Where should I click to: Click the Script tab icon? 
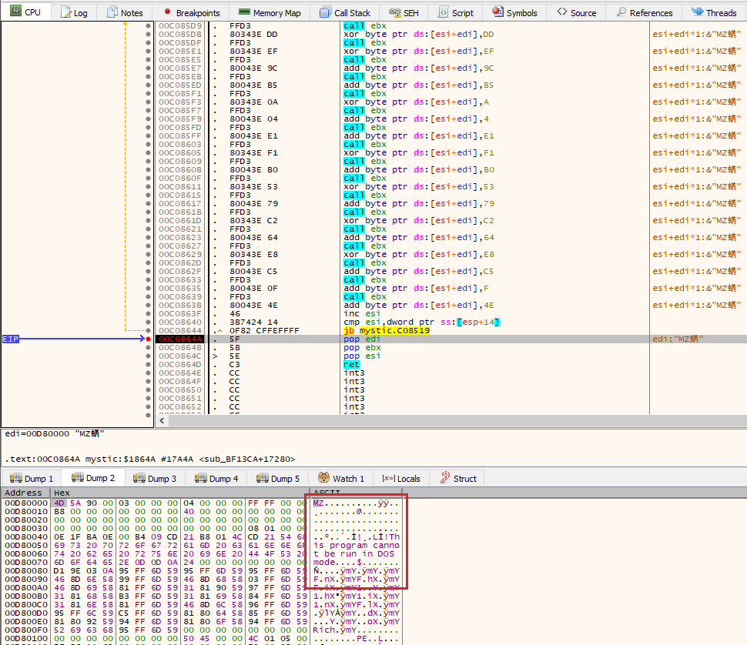pyautogui.click(x=444, y=13)
